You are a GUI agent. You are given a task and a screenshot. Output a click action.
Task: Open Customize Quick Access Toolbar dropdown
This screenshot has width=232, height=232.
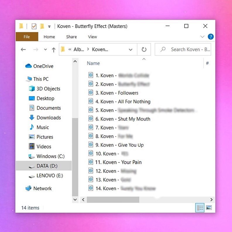coord(49,27)
